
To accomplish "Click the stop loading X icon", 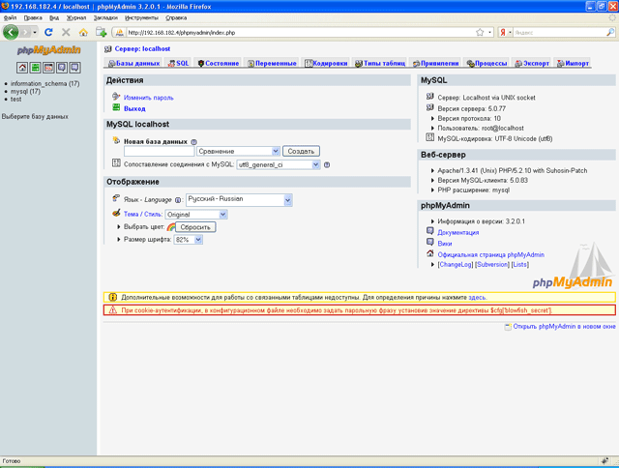I will click(66, 32).
